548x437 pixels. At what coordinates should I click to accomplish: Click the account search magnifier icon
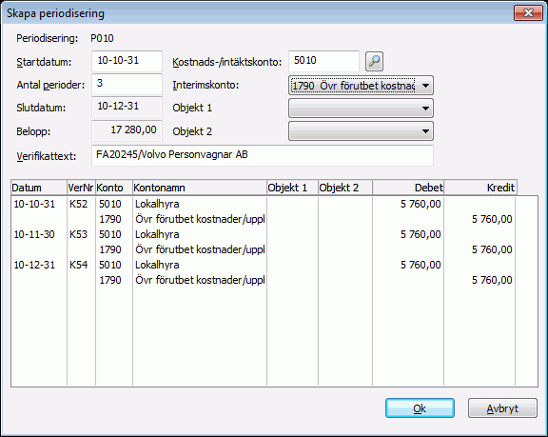tap(374, 62)
